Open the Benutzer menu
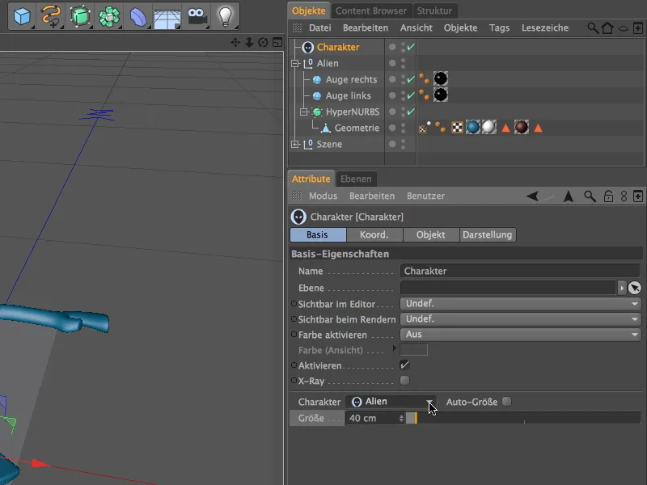The image size is (647, 485). [x=426, y=196]
